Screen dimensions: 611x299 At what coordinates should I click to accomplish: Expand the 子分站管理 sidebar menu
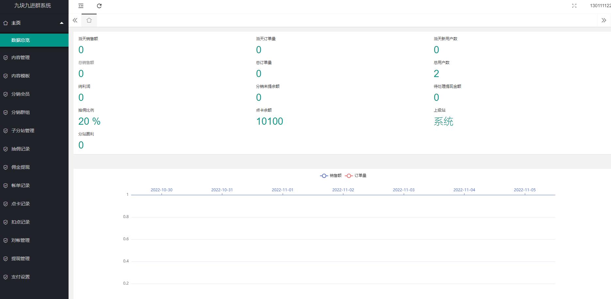pos(23,131)
